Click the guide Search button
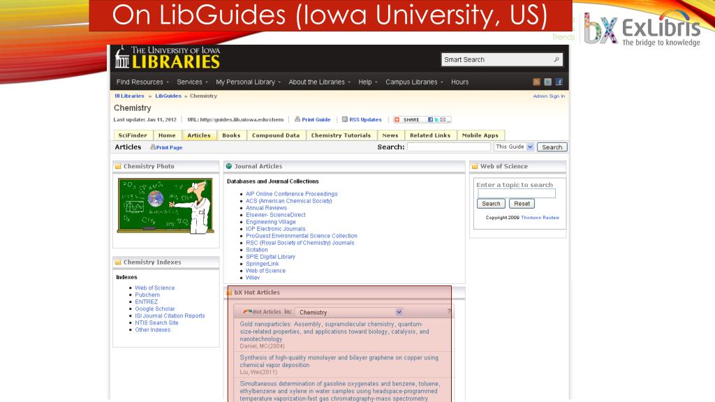715x402 pixels. click(552, 147)
